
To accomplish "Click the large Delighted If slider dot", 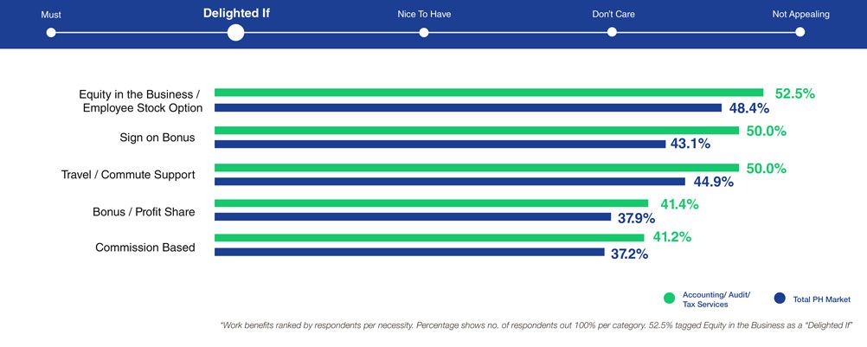I will tap(235, 32).
